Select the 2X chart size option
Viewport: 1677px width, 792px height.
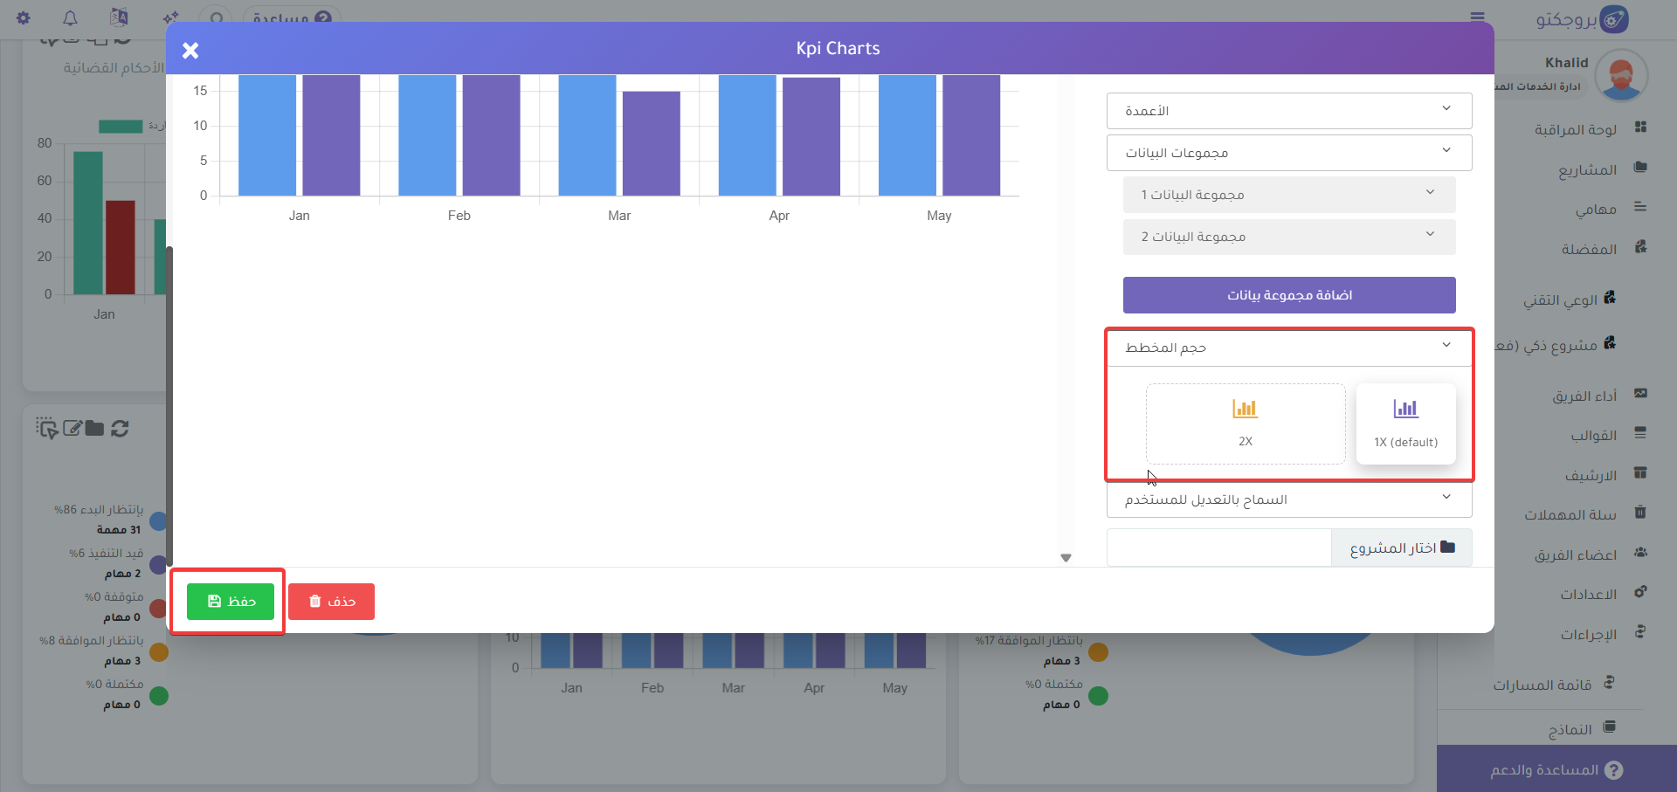point(1245,424)
